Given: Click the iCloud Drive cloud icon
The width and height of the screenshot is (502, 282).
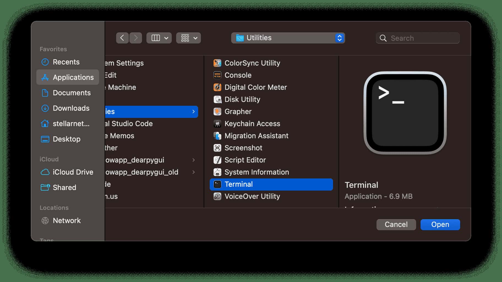Looking at the screenshot, I should point(45,172).
